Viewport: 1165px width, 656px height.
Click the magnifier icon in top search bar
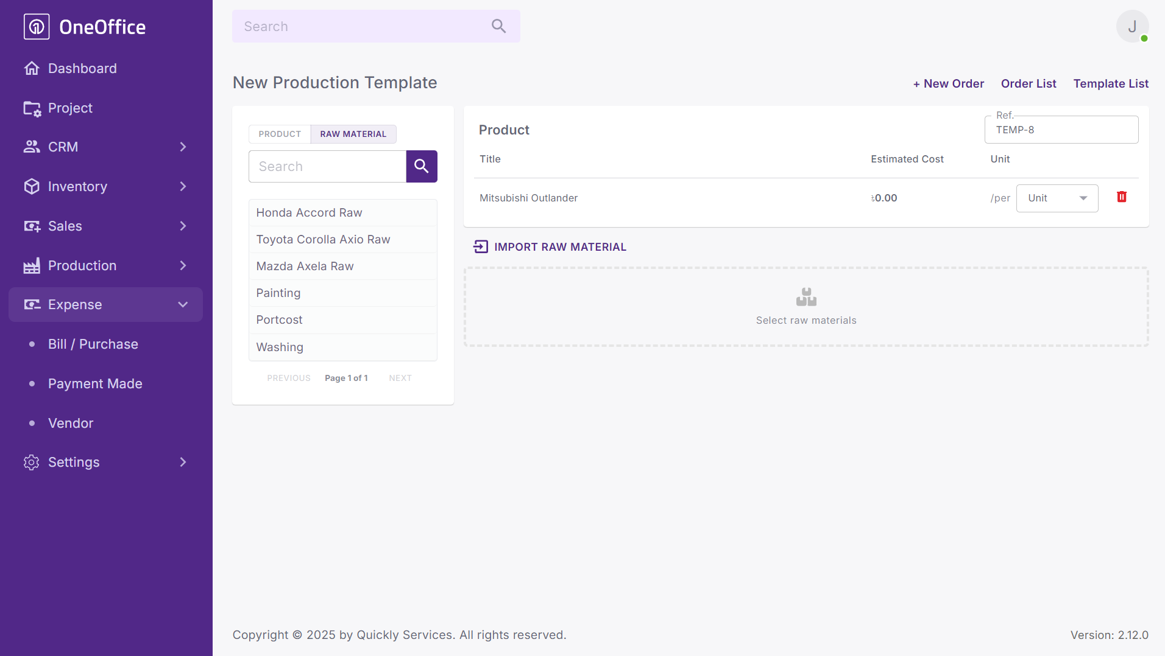click(x=498, y=26)
